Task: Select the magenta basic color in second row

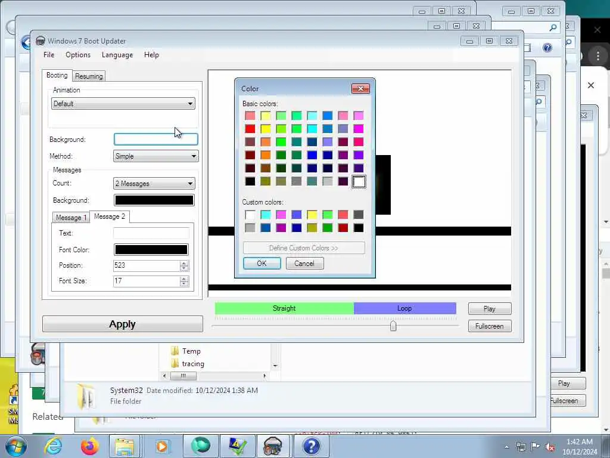Action: pos(359,129)
